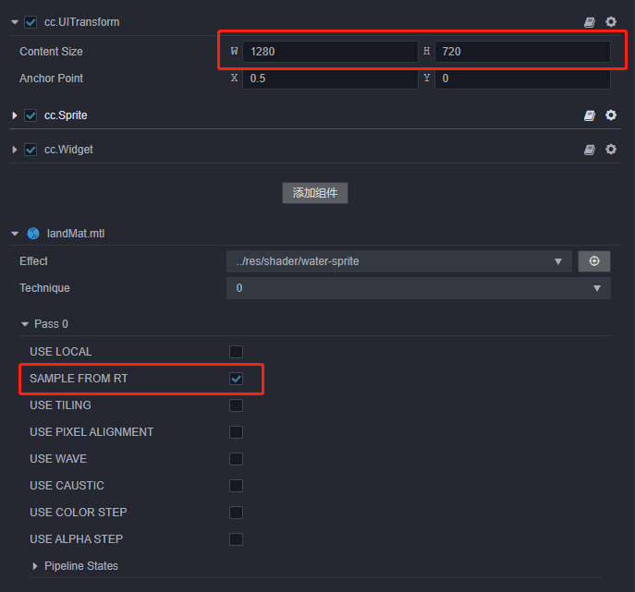
Task: Enable USE COLOR STEP option
Action: 236,513
